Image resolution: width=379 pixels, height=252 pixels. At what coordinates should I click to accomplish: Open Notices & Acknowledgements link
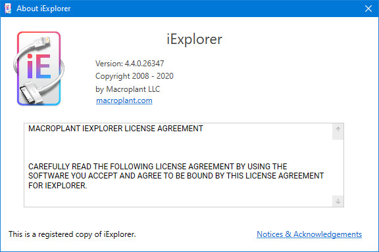click(x=309, y=234)
